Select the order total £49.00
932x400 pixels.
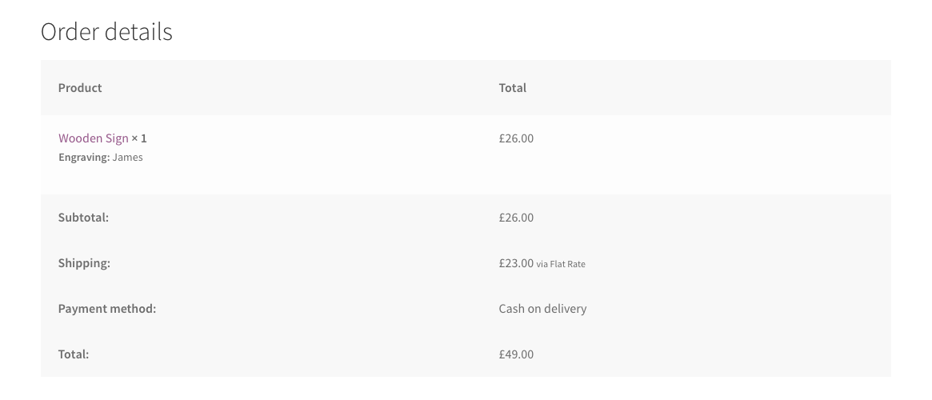[x=516, y=354]
